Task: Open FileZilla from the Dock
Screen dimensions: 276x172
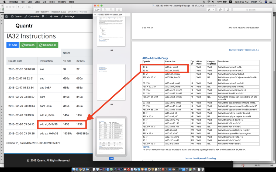Action: [x=129, y=169]
